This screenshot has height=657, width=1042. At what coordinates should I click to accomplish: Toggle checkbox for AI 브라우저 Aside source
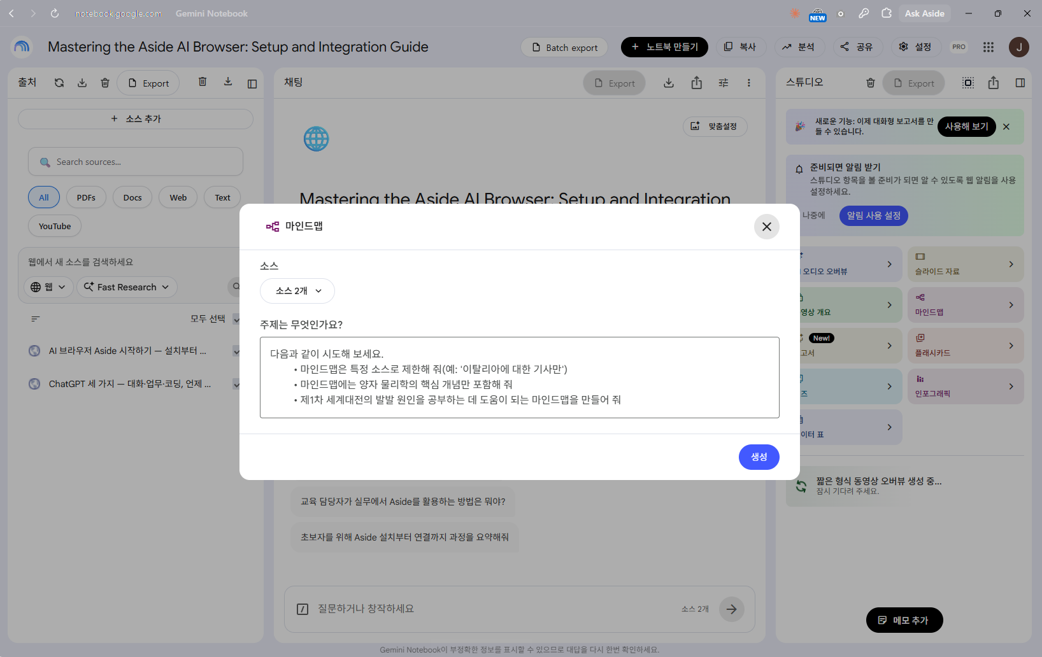click(236, 351)
